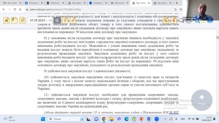Go to browser home page
219x123 pixels.
20,9
